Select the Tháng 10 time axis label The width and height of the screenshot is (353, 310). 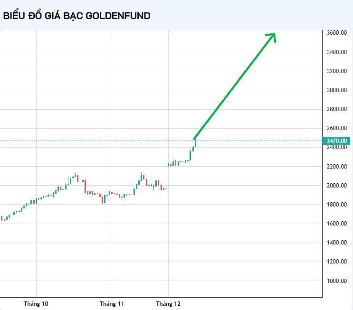(x=36, y=303)
